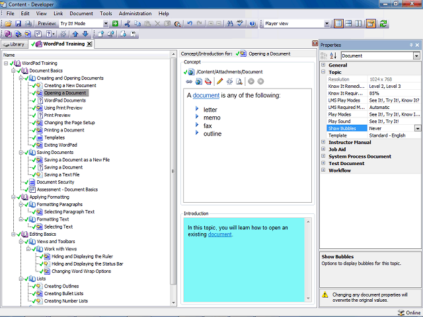Click the green Preview go arrow

115,24
